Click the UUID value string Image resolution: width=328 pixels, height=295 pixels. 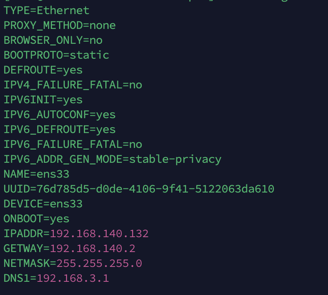(x=155, y=189)
